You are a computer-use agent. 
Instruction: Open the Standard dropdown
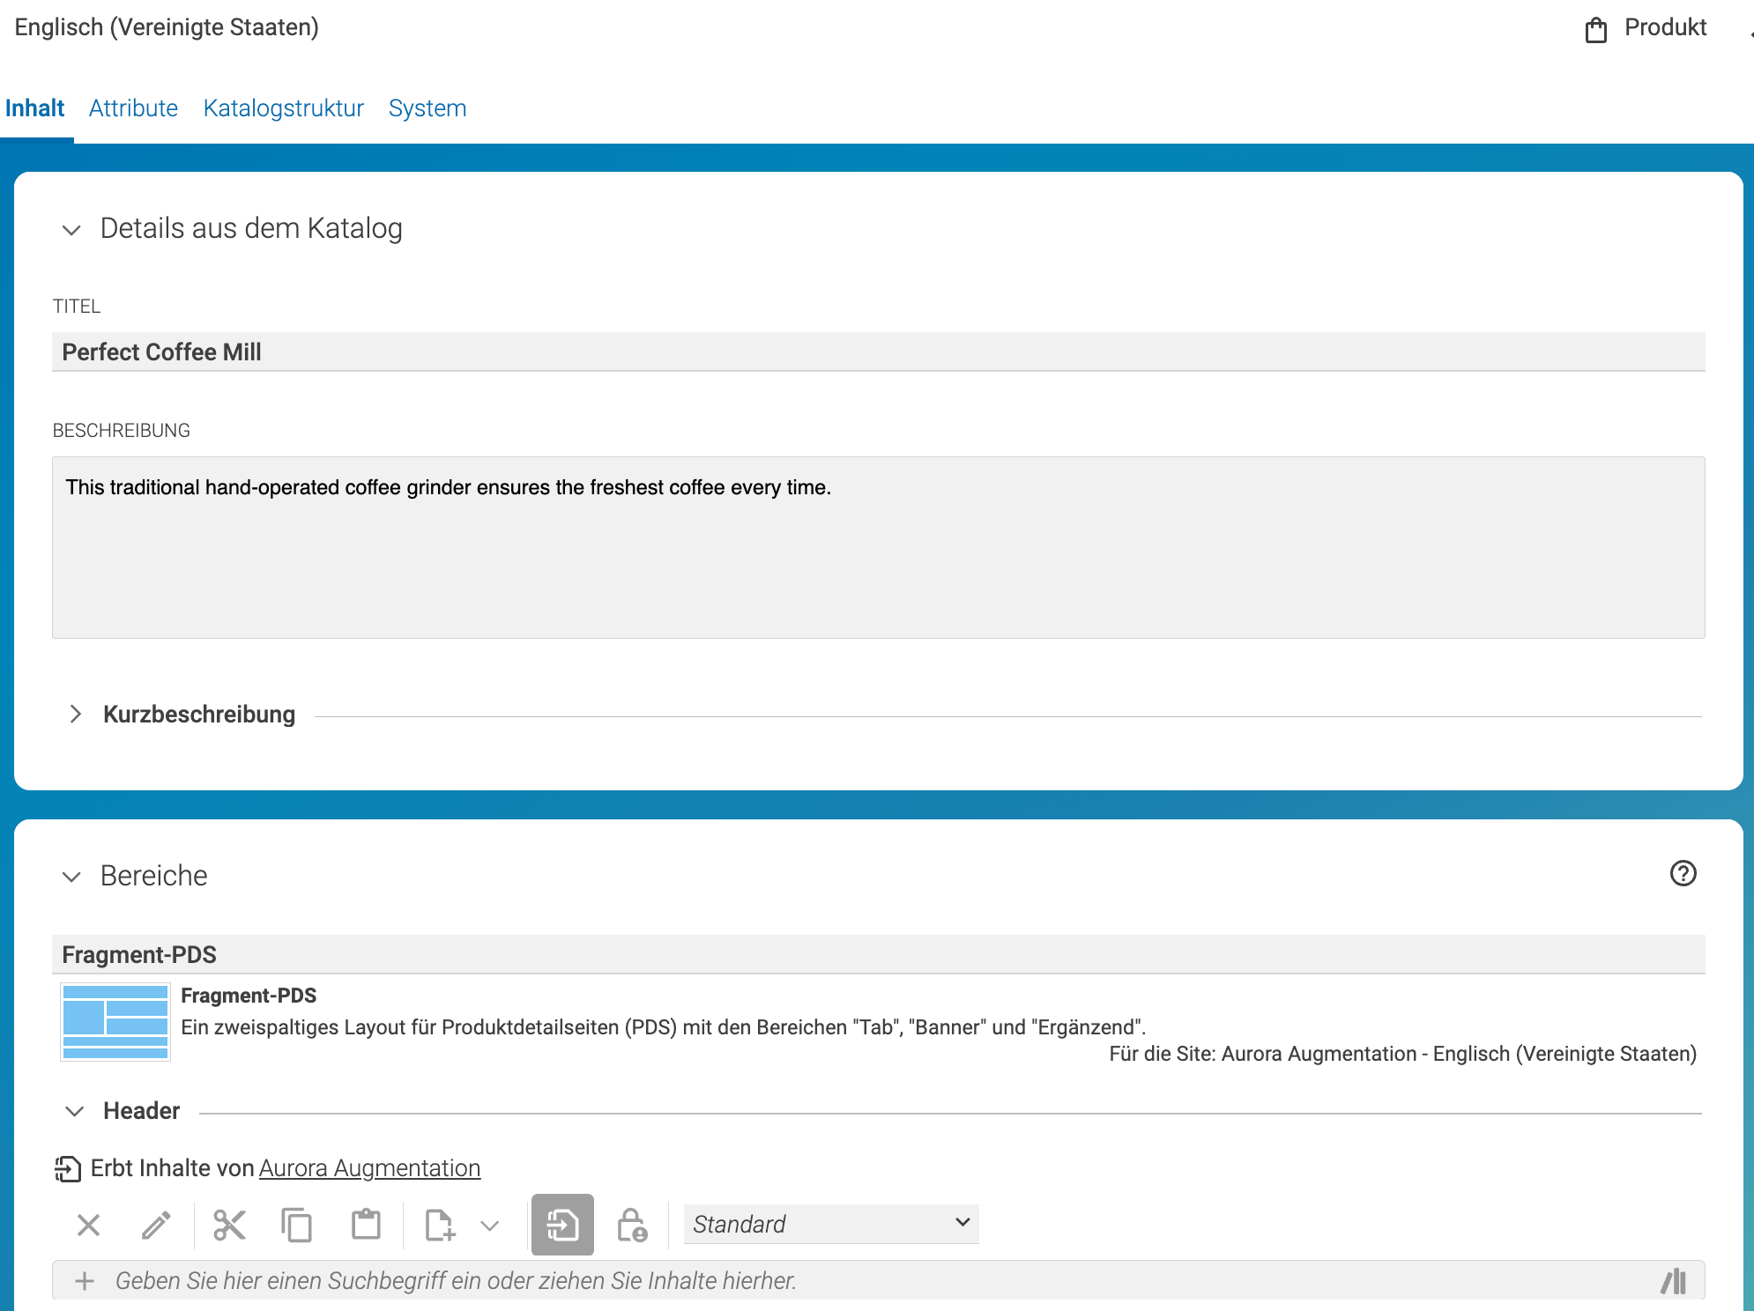[831, 1224]
